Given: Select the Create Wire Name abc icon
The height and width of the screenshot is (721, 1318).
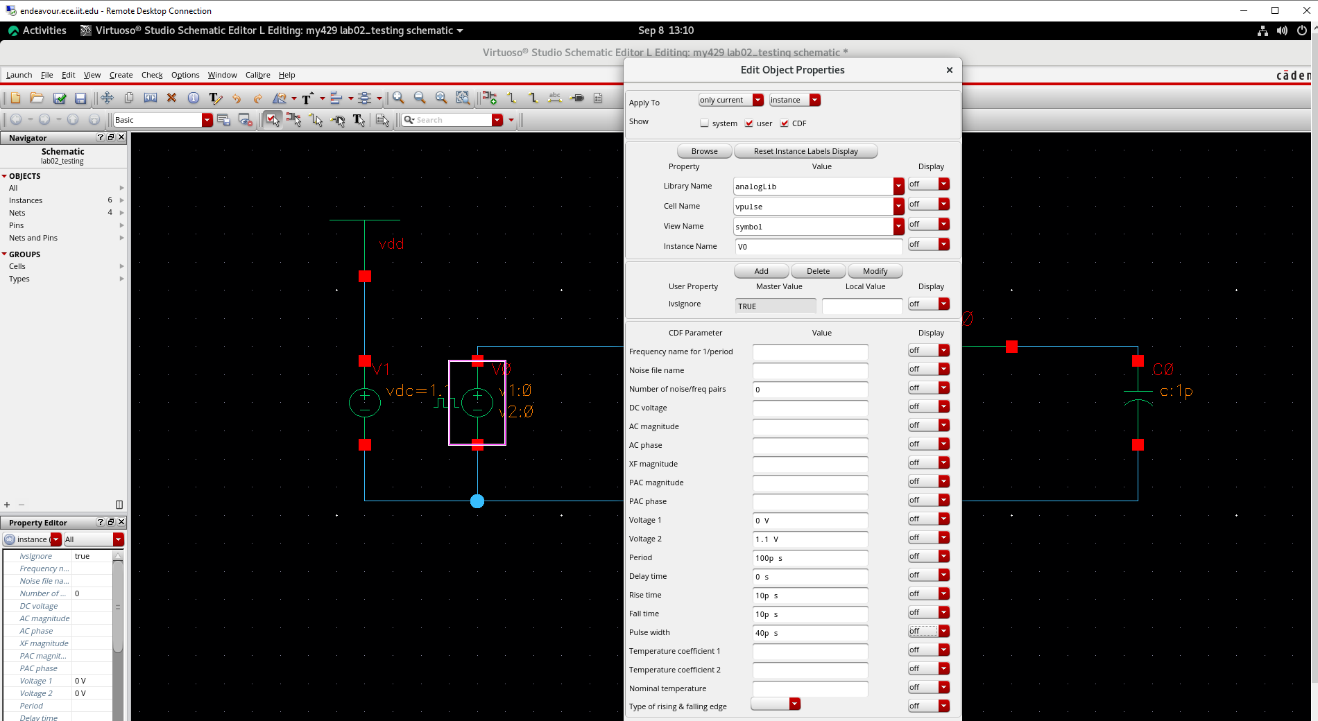Looking at the screenshot, I should (554, 98).
